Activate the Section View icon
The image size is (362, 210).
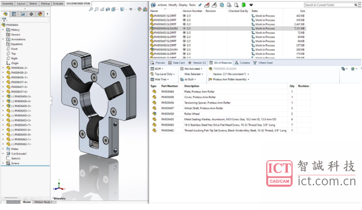point(108,9)
